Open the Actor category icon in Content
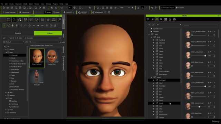221x124 pixels. pyautogui.click(x=14, y=20)
